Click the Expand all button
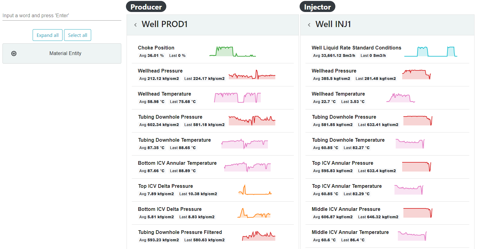 tap(48, 35)
